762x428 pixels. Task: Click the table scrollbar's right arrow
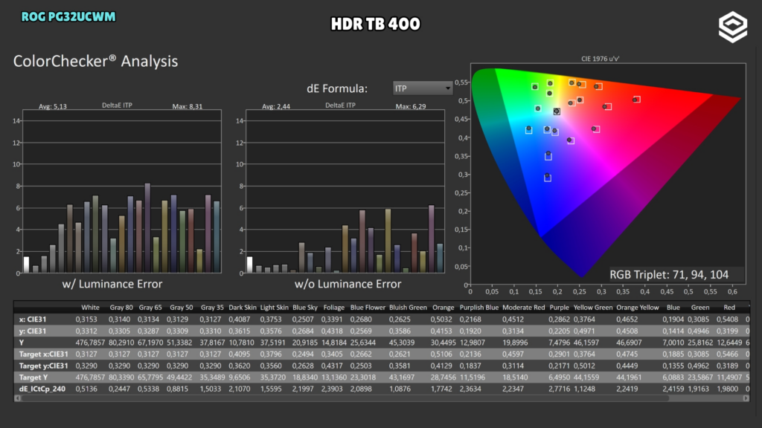point(746,398)
